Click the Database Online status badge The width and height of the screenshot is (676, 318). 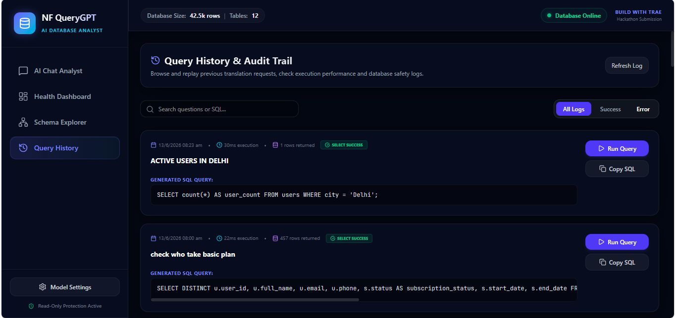[x=574, y=16]
